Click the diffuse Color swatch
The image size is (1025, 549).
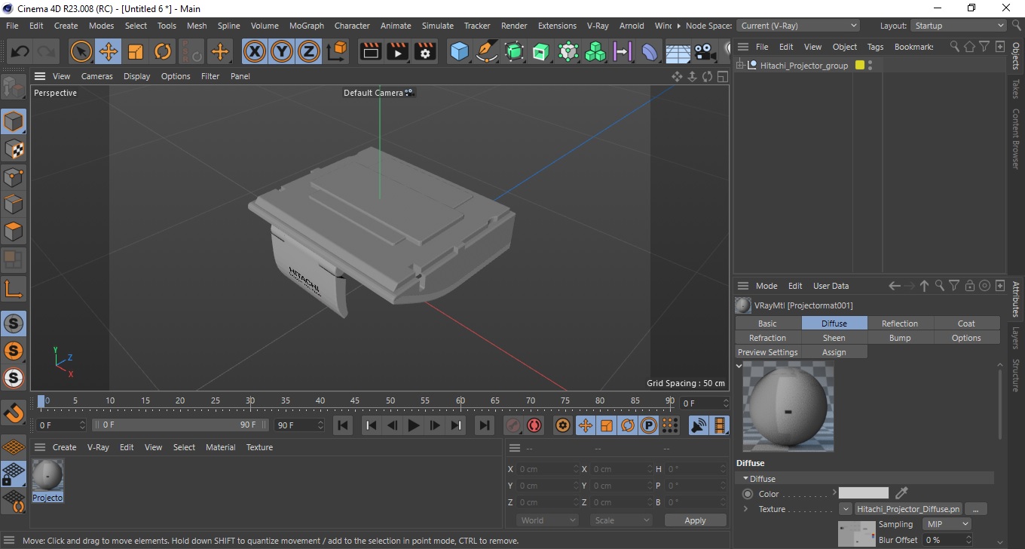coord(864,493)
